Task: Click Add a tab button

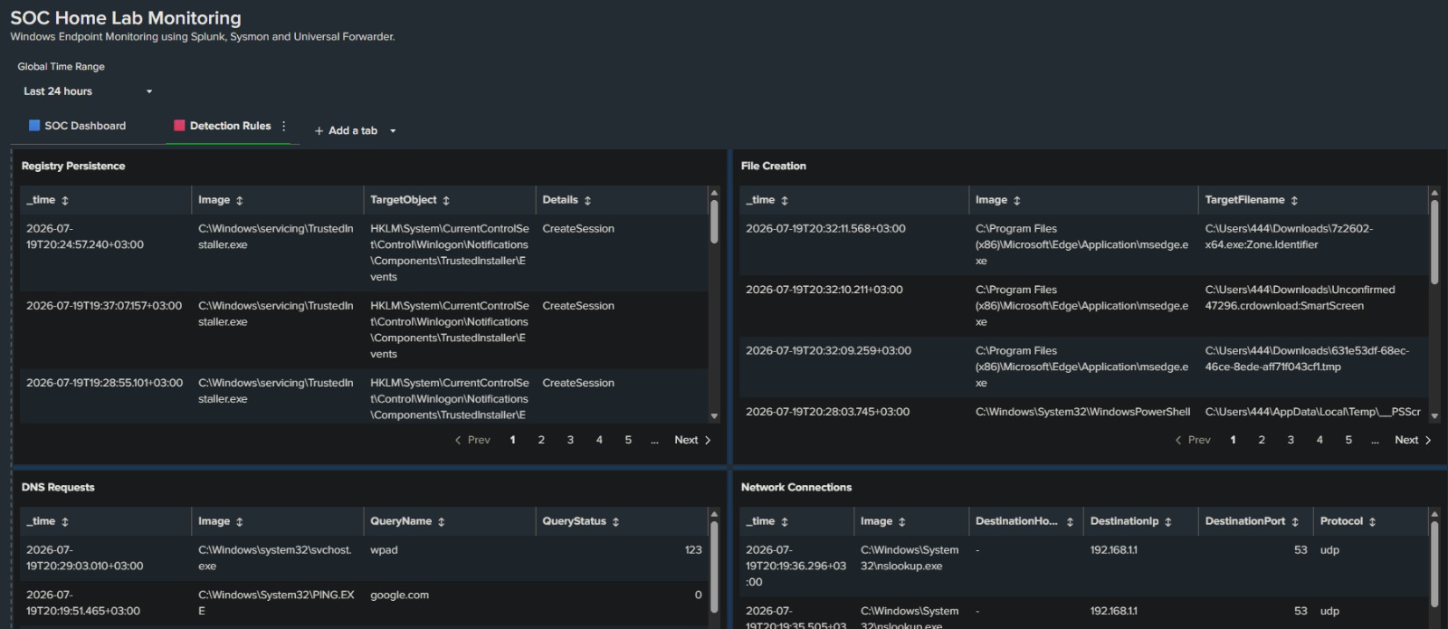Action: (346, 131)
